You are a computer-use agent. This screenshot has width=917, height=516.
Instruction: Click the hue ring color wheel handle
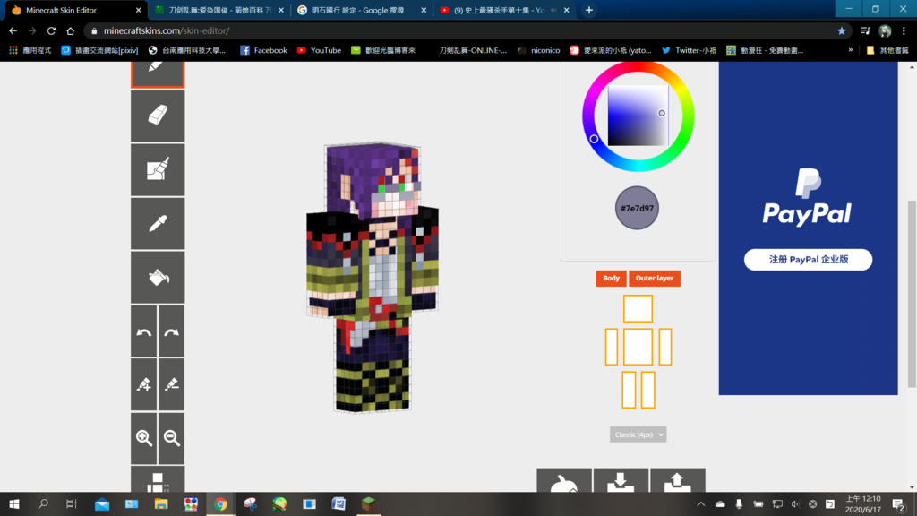point(594,139)
